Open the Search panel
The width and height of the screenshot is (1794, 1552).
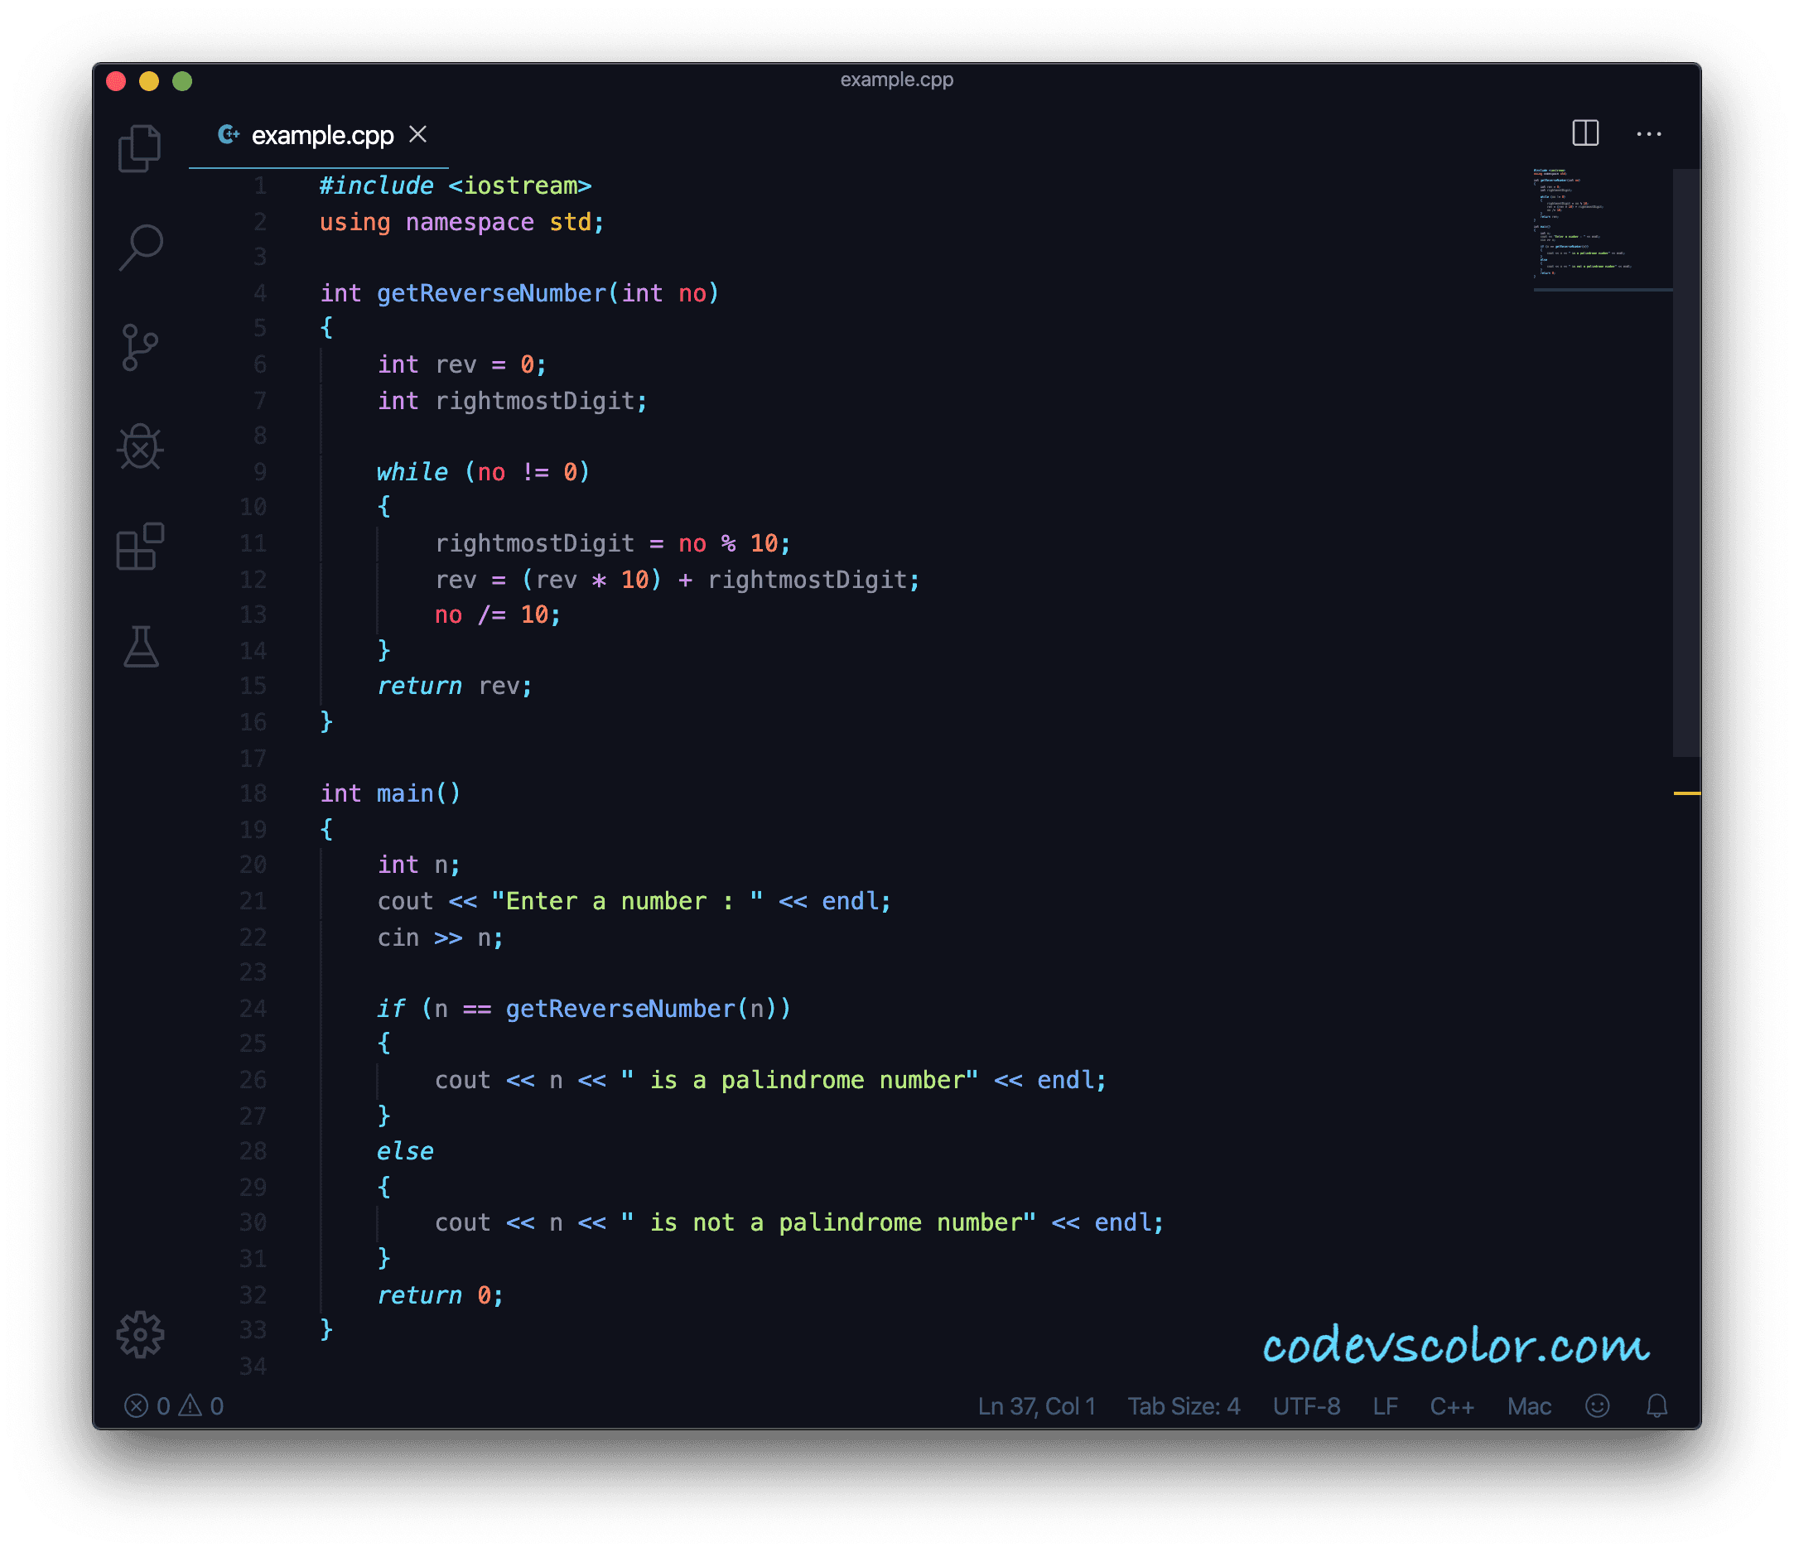[140, 248]
